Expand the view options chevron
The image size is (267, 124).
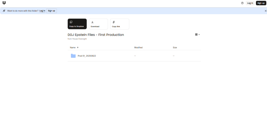199,35
